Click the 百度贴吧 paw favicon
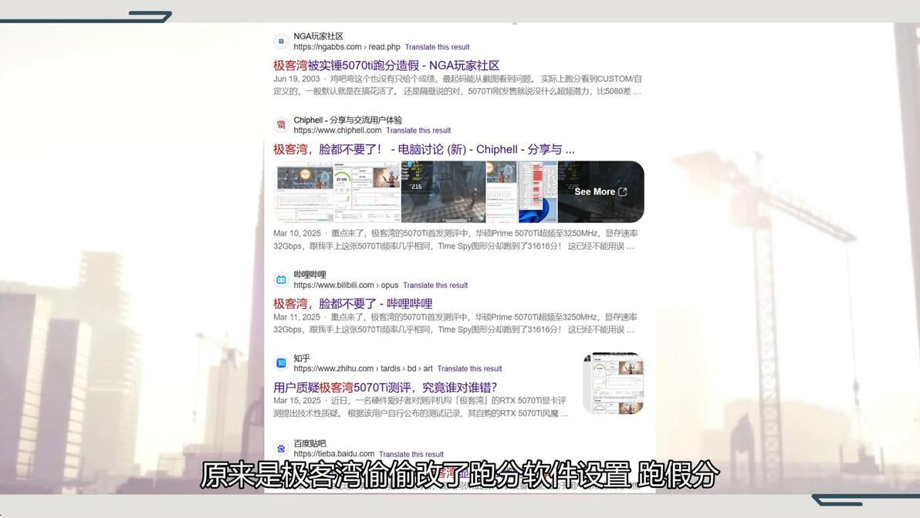This screenshot has height=518, width=920. [x=281, y=449]
